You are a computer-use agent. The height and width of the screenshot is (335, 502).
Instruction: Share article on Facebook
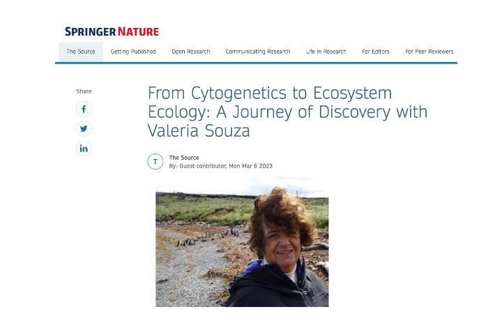tap(84, 110)
